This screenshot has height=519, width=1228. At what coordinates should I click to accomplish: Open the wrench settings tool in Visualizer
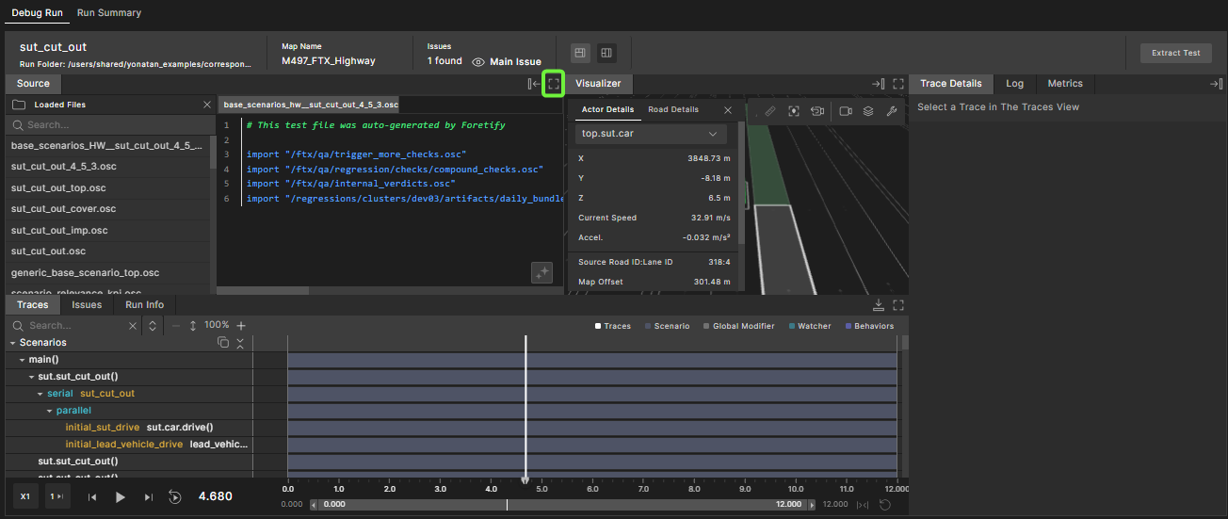pos(892,111)
